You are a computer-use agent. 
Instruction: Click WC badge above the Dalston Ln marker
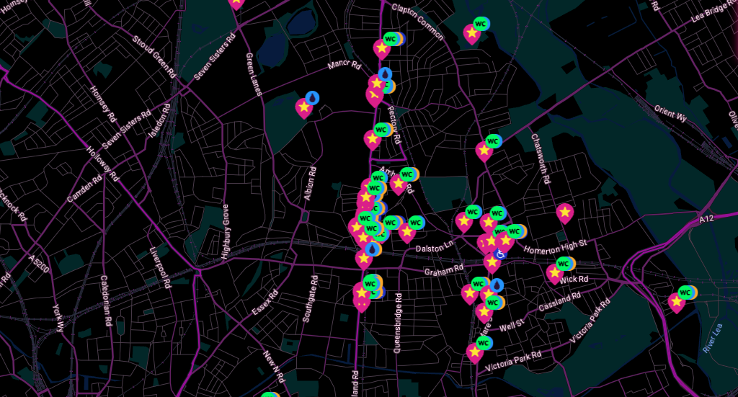tap(415, 223)
